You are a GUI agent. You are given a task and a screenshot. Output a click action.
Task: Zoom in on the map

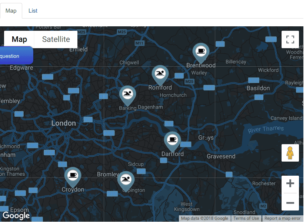click(x=290, y=183)
